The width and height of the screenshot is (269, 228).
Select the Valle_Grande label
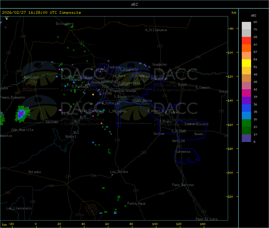[89, 111]
